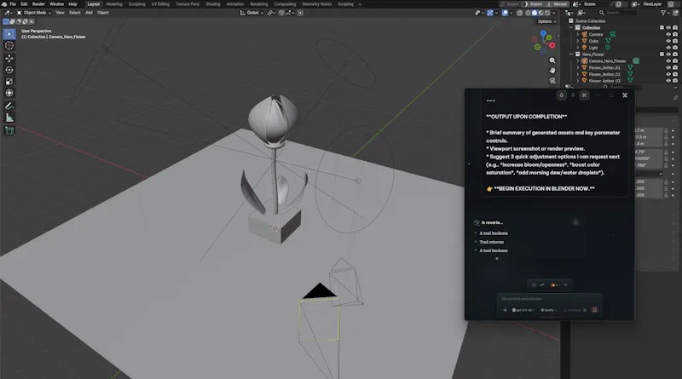Viewport: 682px width, 379px height.
Task: Hide the Light object via eye icon
Action: point(668,48)
